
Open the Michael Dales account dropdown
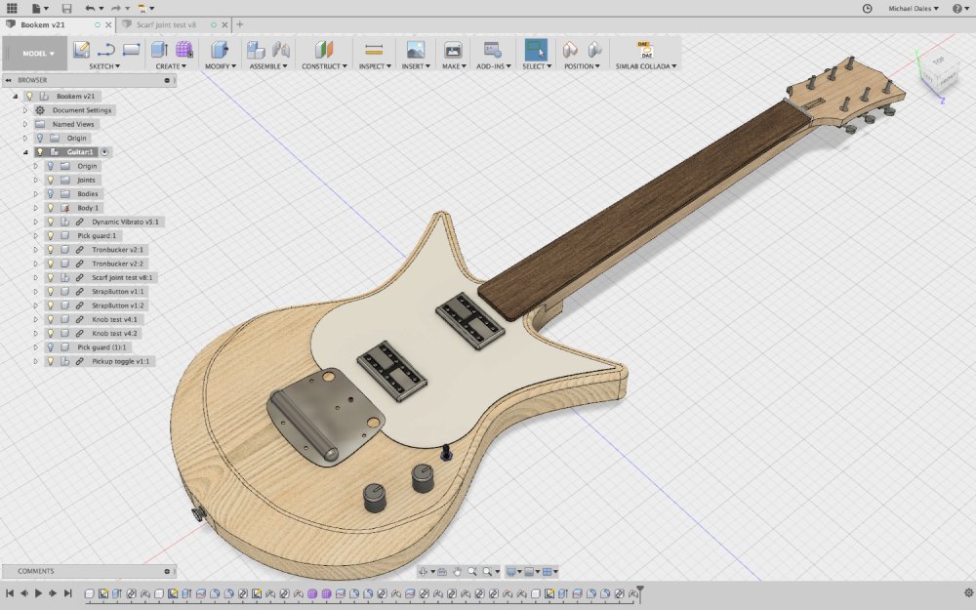[914, 9]
